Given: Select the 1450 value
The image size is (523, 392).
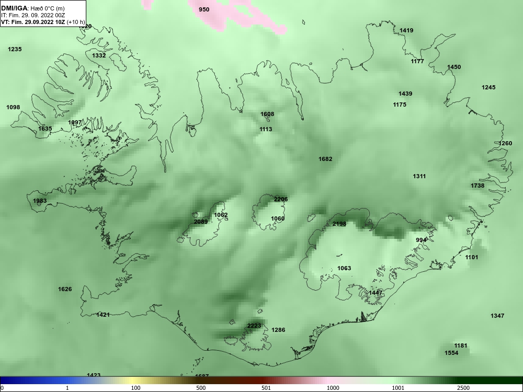Looking at the screenshot, I should (454, 67).
